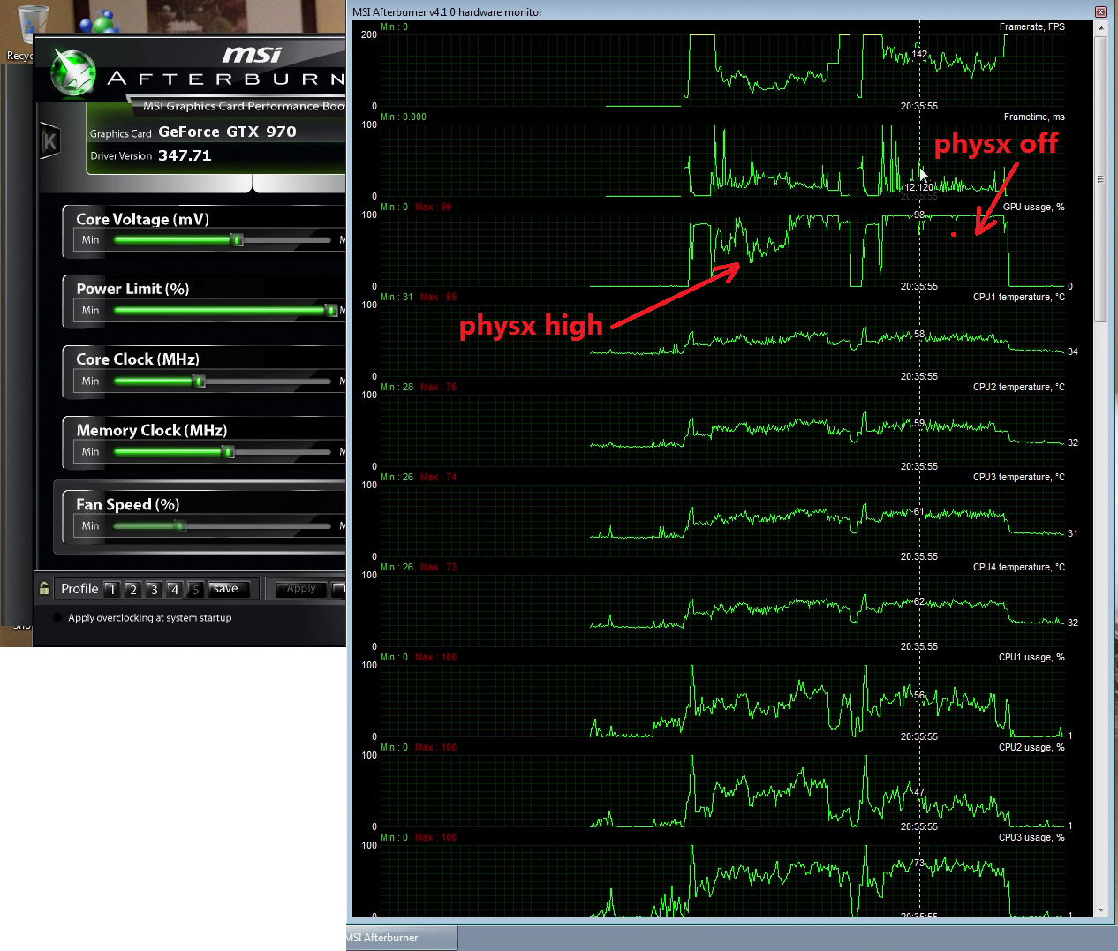Viewport: 1118px width, 951px height.
Task: Click the Core Voltage slider handle
Action: 237,240
